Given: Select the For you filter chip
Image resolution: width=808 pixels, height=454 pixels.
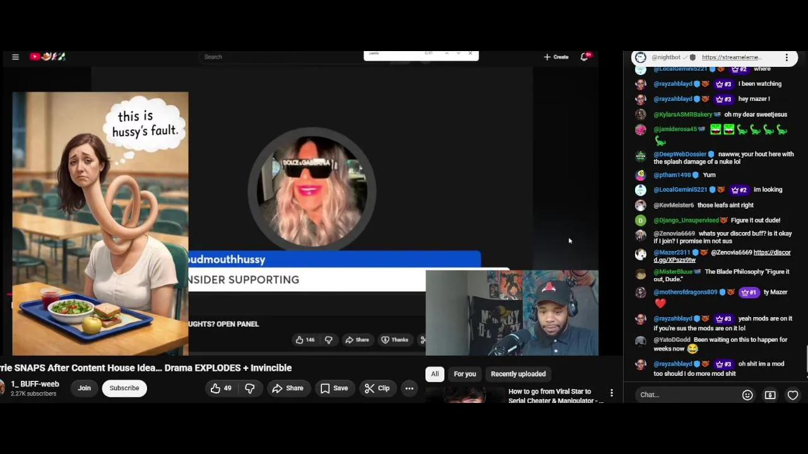Looking at the screenshot, I should (x=465, y=374).
